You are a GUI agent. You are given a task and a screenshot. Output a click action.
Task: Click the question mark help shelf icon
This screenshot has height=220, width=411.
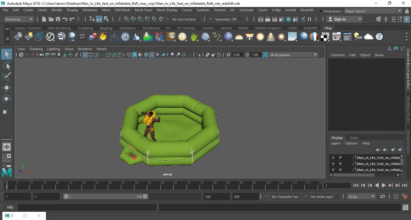379,37
